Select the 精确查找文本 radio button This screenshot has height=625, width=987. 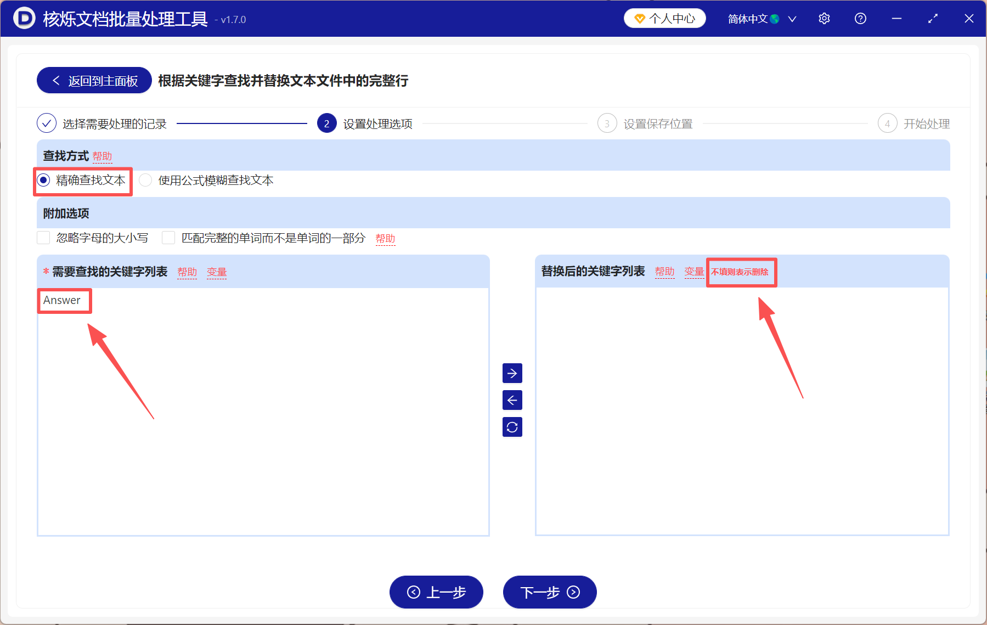click(x=43, y=180)
